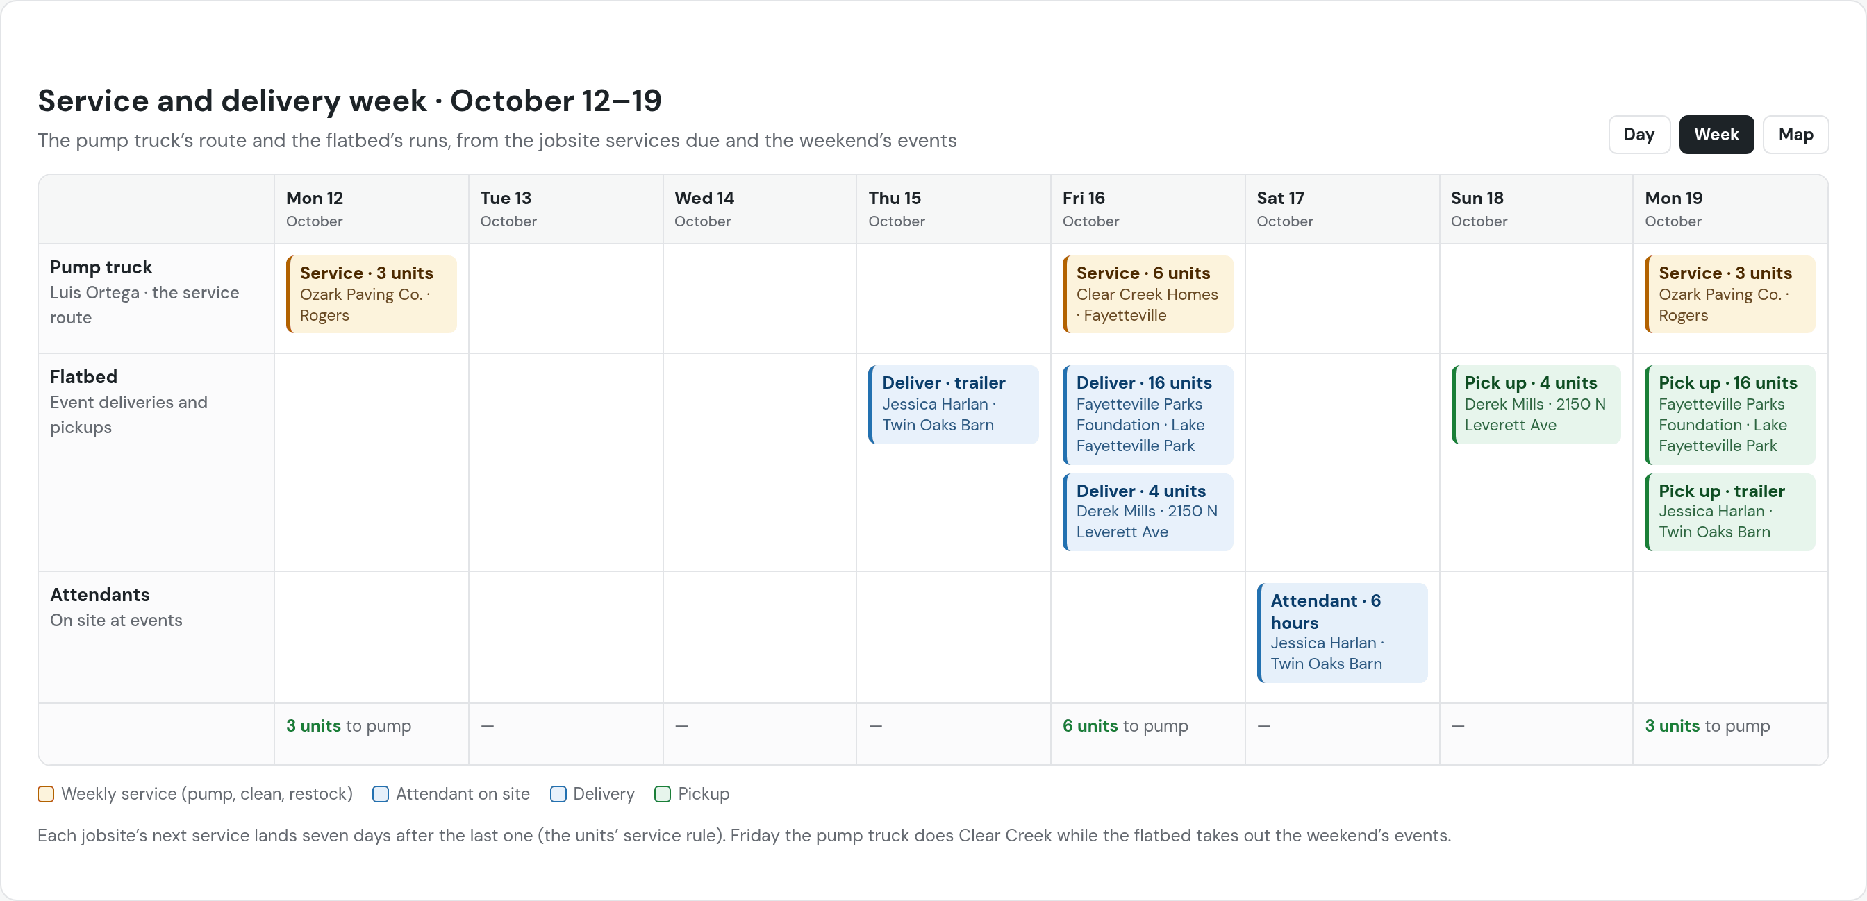The width and height of the screenshot is (1867, 901).
Task: Click the green Pickup legend swatch
Action: (x=663, y=794)
